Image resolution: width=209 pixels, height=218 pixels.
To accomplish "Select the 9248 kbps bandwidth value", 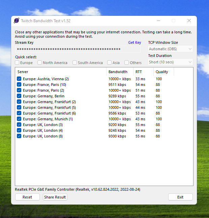I will (x=117, y=130).
